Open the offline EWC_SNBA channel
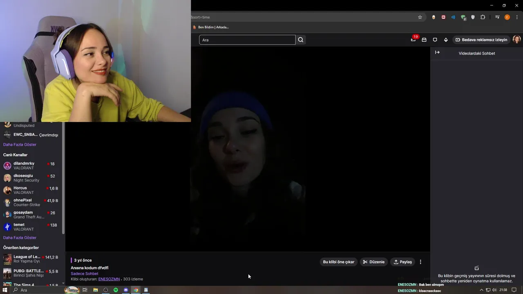The image size is (523, 294). pos(31,135)
